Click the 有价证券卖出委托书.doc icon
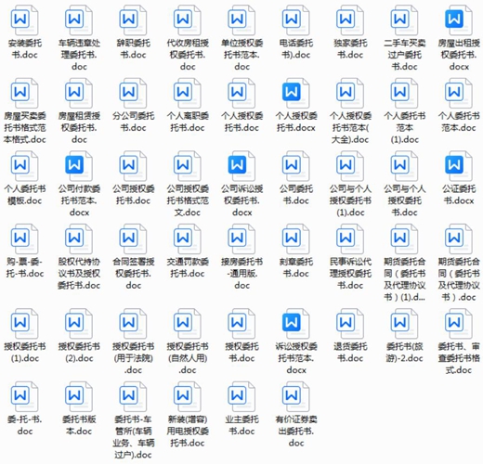 [296, 396]
